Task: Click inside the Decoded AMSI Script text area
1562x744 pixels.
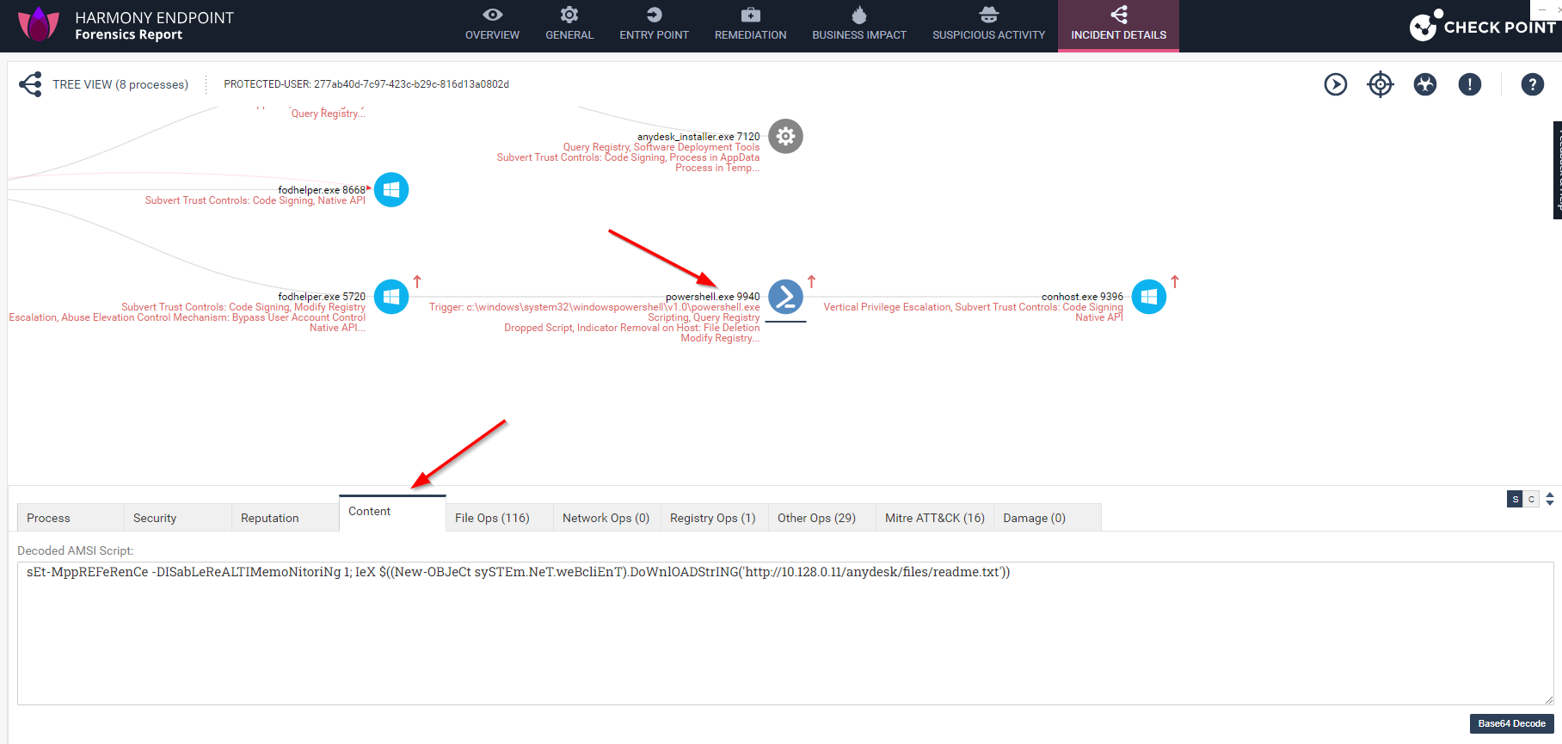Action: pos(785,634)
